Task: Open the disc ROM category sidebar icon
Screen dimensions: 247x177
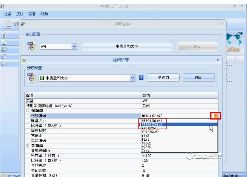Action: [x=4, y=56]
